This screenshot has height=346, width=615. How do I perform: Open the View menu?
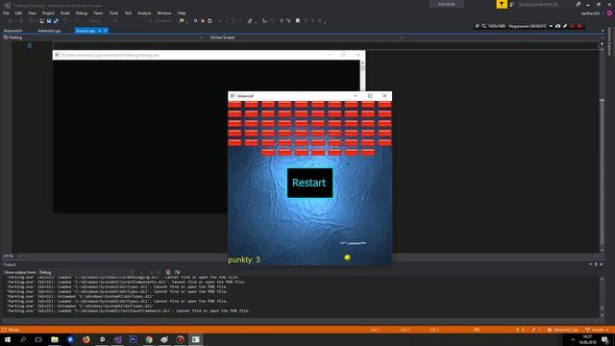click(32, 12)
